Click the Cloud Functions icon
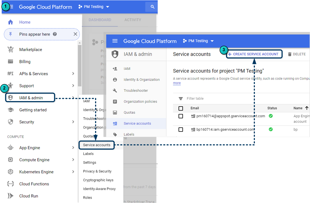 pyautogui.click(x=10, y=184)
